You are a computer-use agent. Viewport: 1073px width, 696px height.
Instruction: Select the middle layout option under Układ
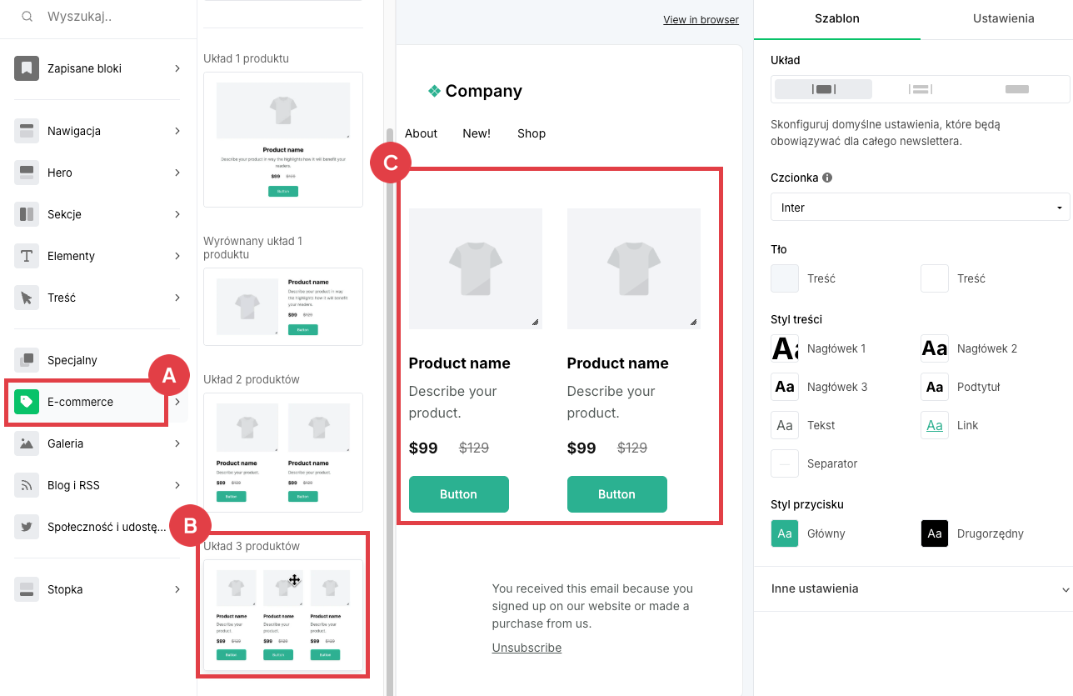point(920,89)
